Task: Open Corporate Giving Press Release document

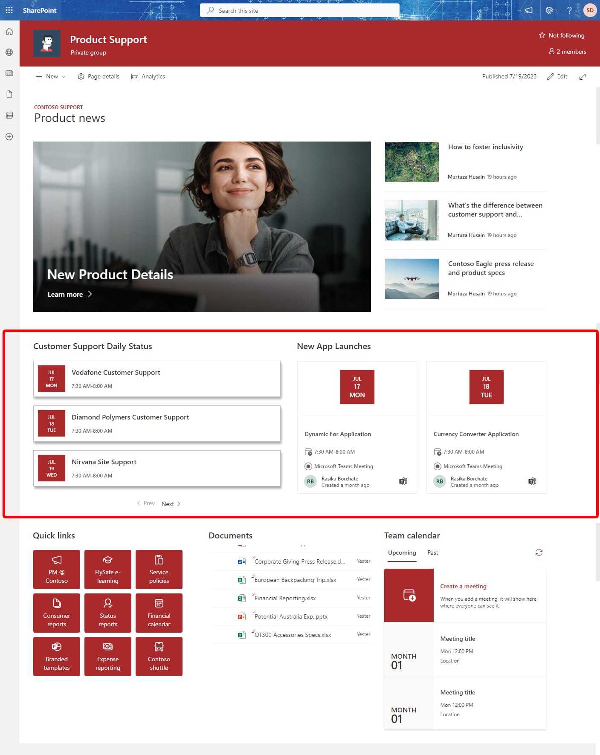Action: (x=300, y=561)
